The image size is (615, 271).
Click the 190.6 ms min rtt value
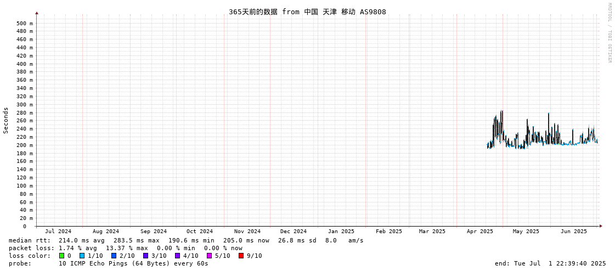click(191, 240)
